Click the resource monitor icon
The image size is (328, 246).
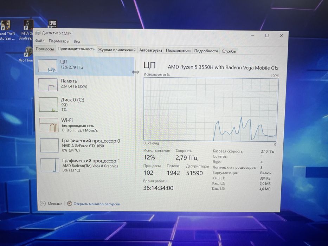(70, 203)
